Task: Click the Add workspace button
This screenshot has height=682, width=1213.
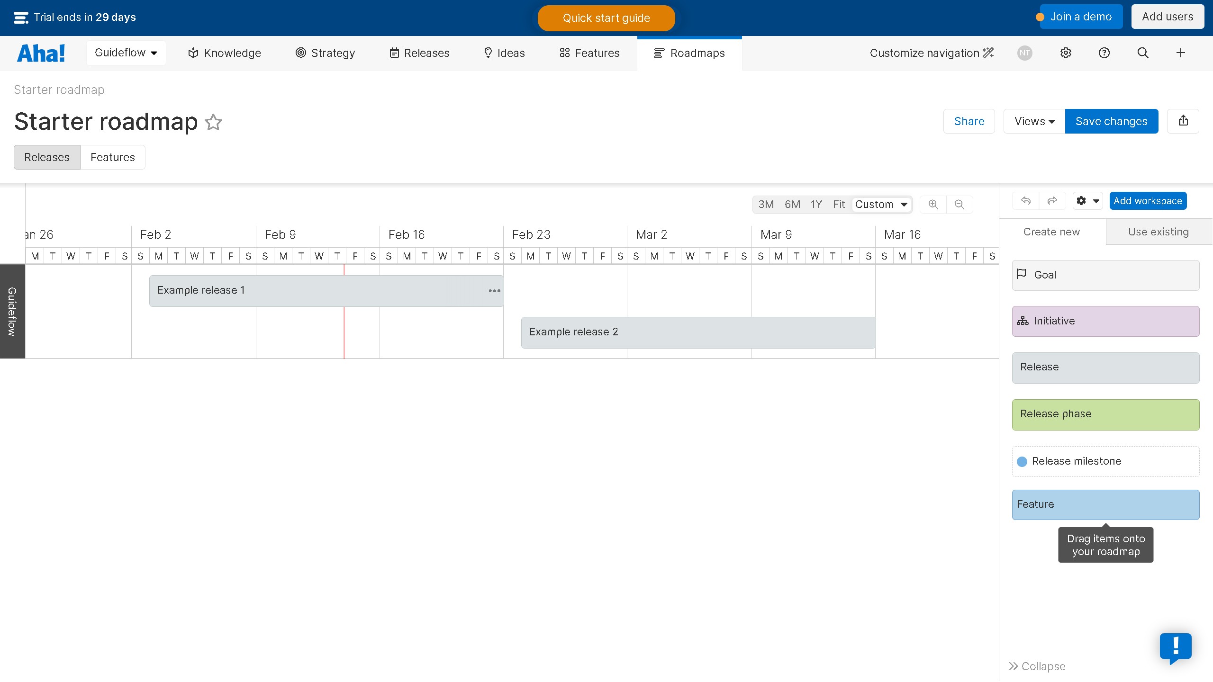Action: (x=1148, y=201)
